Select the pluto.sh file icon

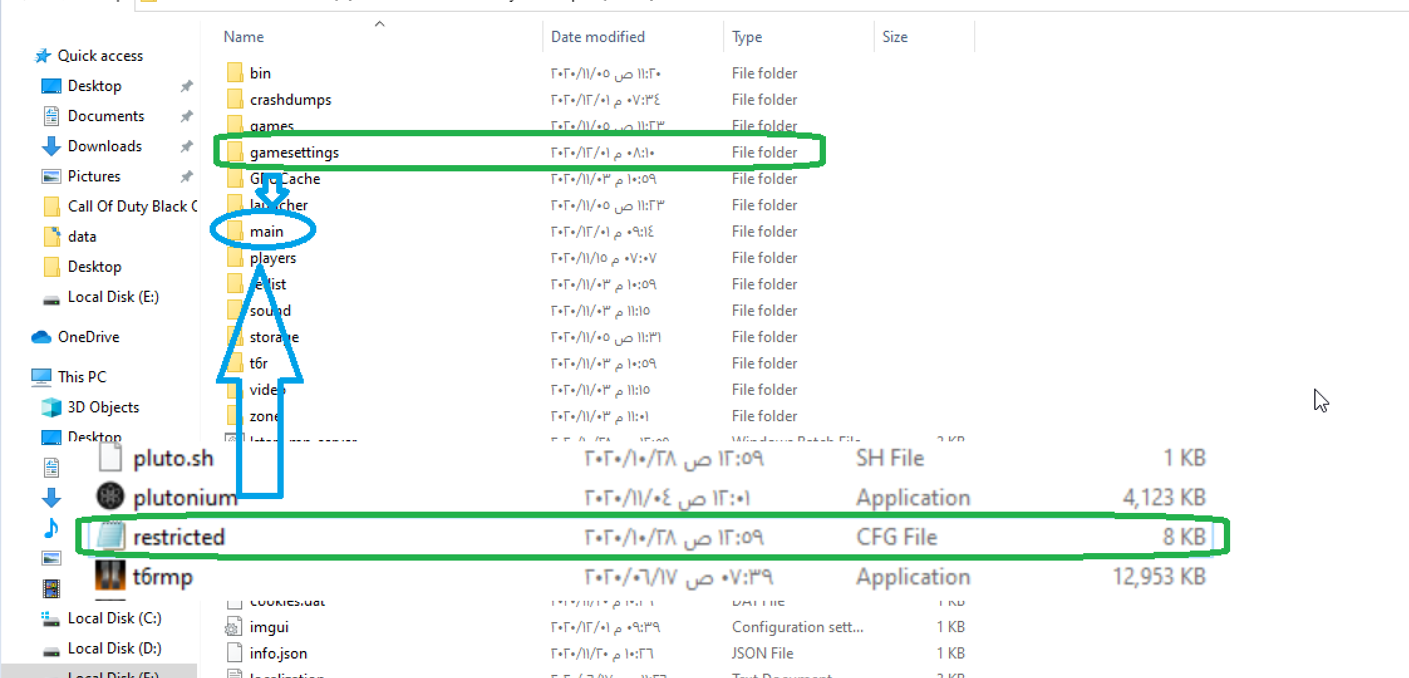(110, 458)
